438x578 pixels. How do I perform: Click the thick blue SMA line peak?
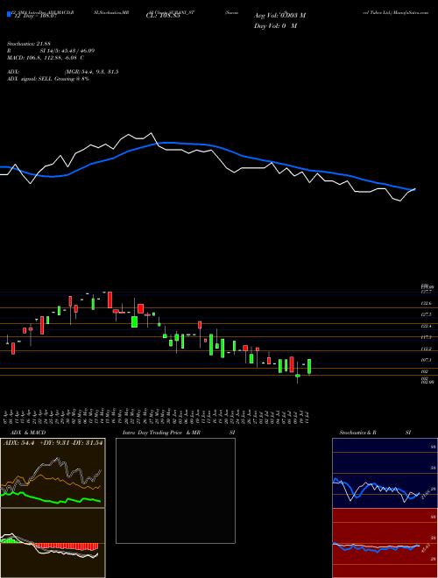pos(170,143)
